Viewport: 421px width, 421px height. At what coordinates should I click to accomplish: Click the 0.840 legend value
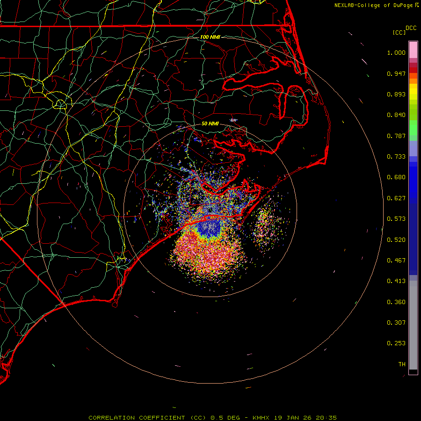[x=396, y=115]
